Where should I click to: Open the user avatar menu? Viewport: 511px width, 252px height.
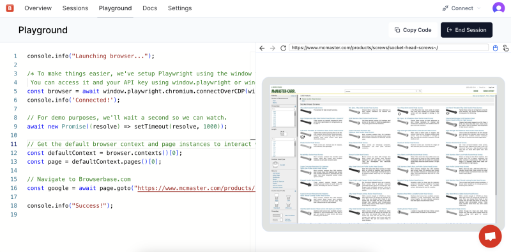498,8
